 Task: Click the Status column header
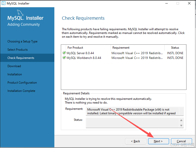pyautogui.click(x=175, y=48)
